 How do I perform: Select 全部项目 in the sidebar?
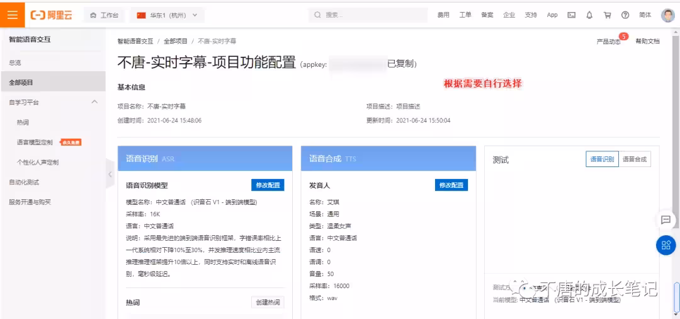(53, 82)
